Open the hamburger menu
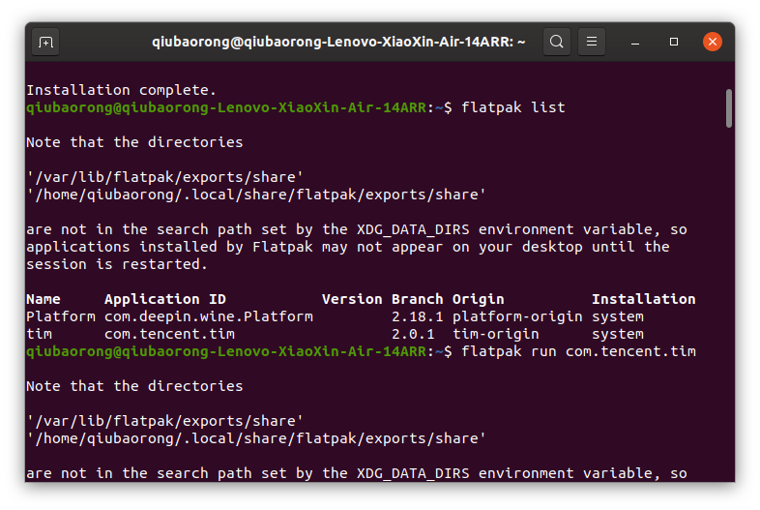Viewport: 760px width, 510px height. pyautogui.click(x=592, y=42)
